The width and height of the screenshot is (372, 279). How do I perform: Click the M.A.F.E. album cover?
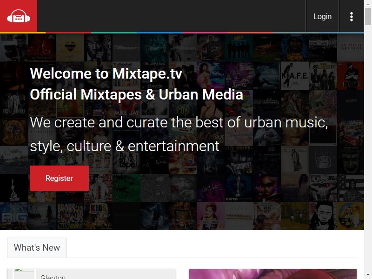(295, 76)
